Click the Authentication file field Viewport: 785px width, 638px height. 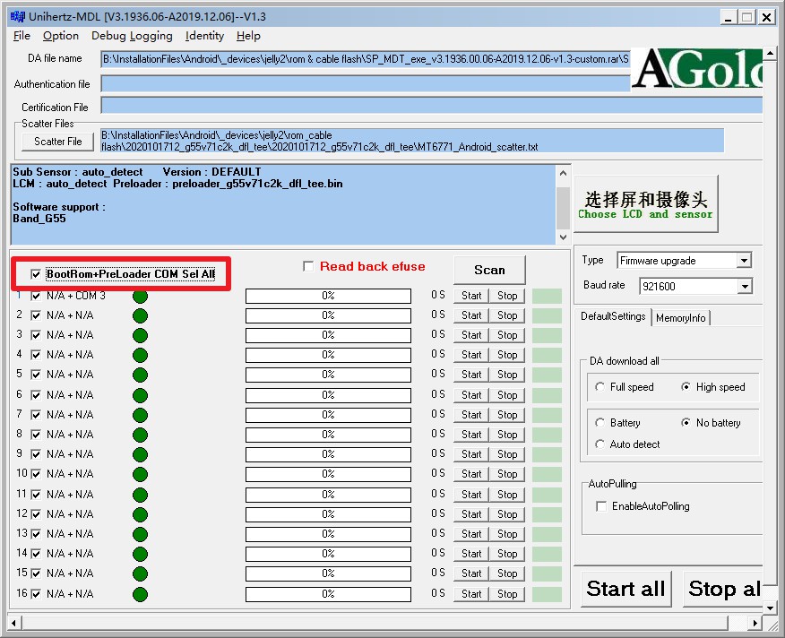click(x=366, y=83)
